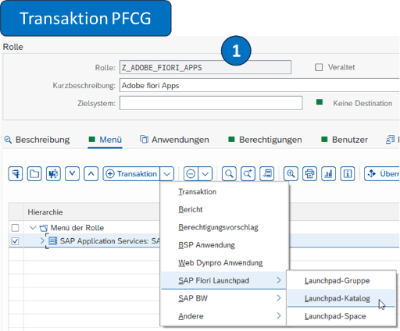The image size is (400, 331).
Task: Expand the SAP Application Services node
Action: point(42,241)
